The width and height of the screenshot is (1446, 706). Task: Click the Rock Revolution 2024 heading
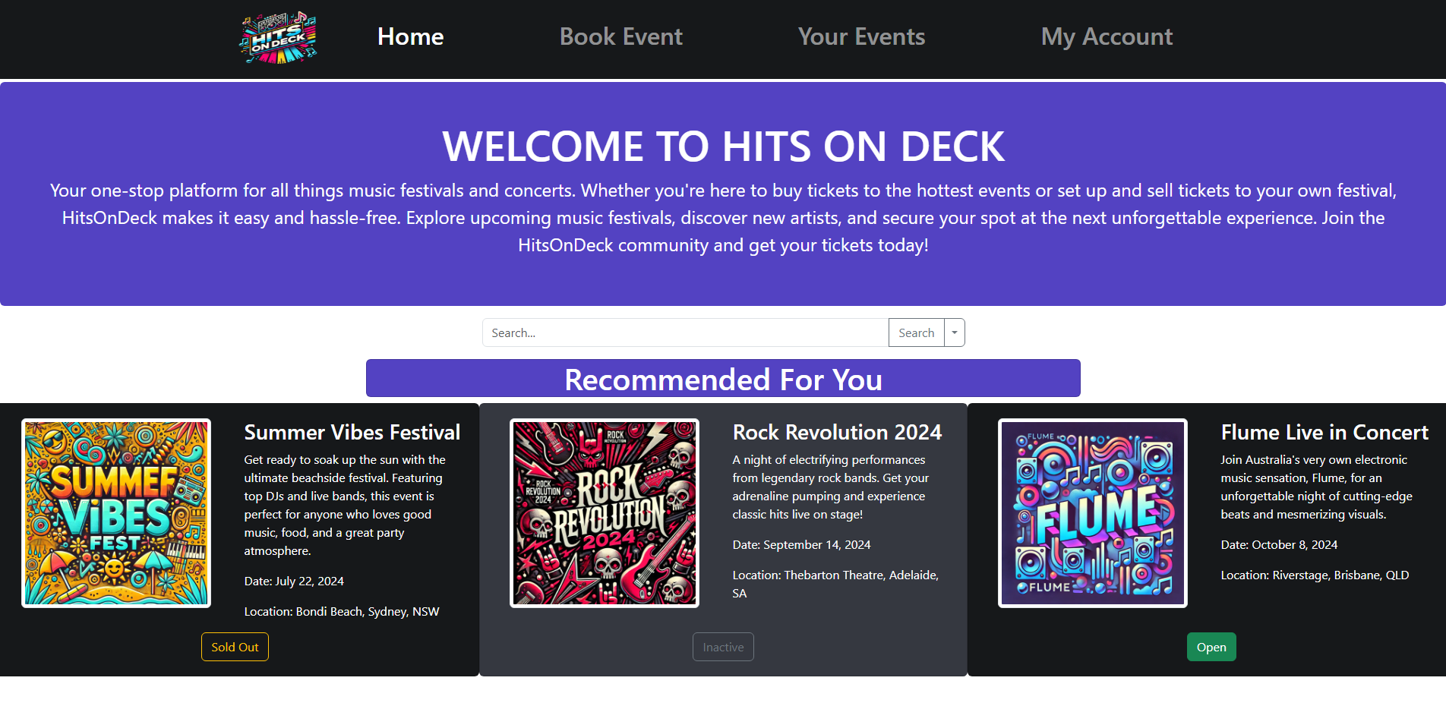837,432
